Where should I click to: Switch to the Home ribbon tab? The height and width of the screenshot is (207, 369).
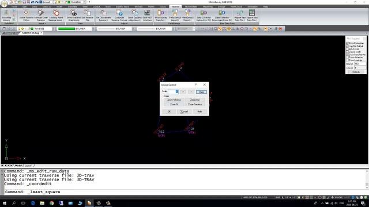14,6
